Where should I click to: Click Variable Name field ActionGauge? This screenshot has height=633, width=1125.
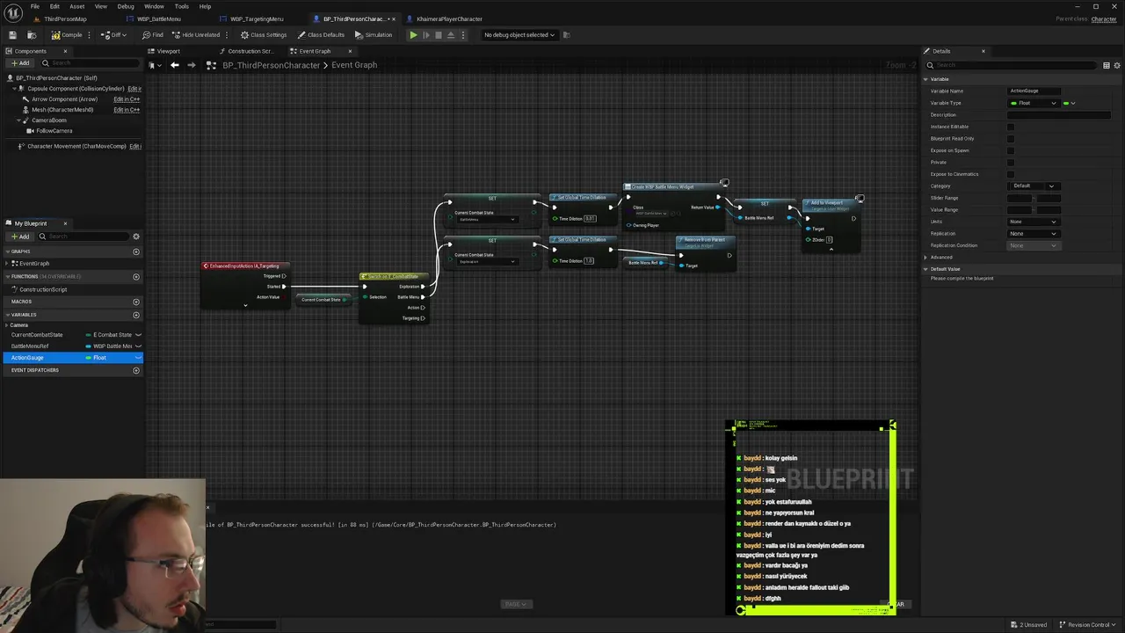click(1034, 91)
